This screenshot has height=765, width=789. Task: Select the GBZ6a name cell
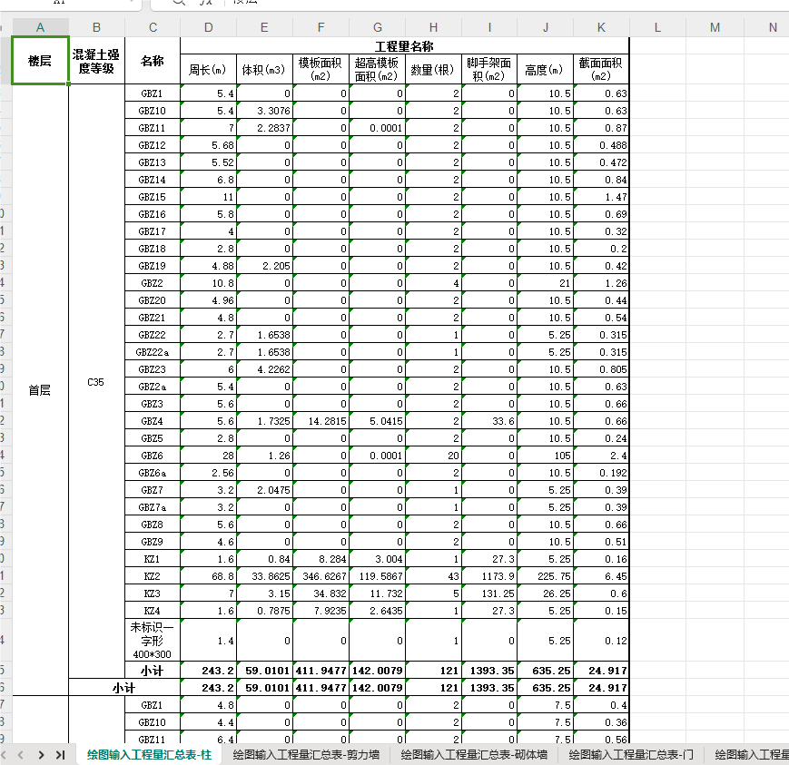tap(153, 473)
